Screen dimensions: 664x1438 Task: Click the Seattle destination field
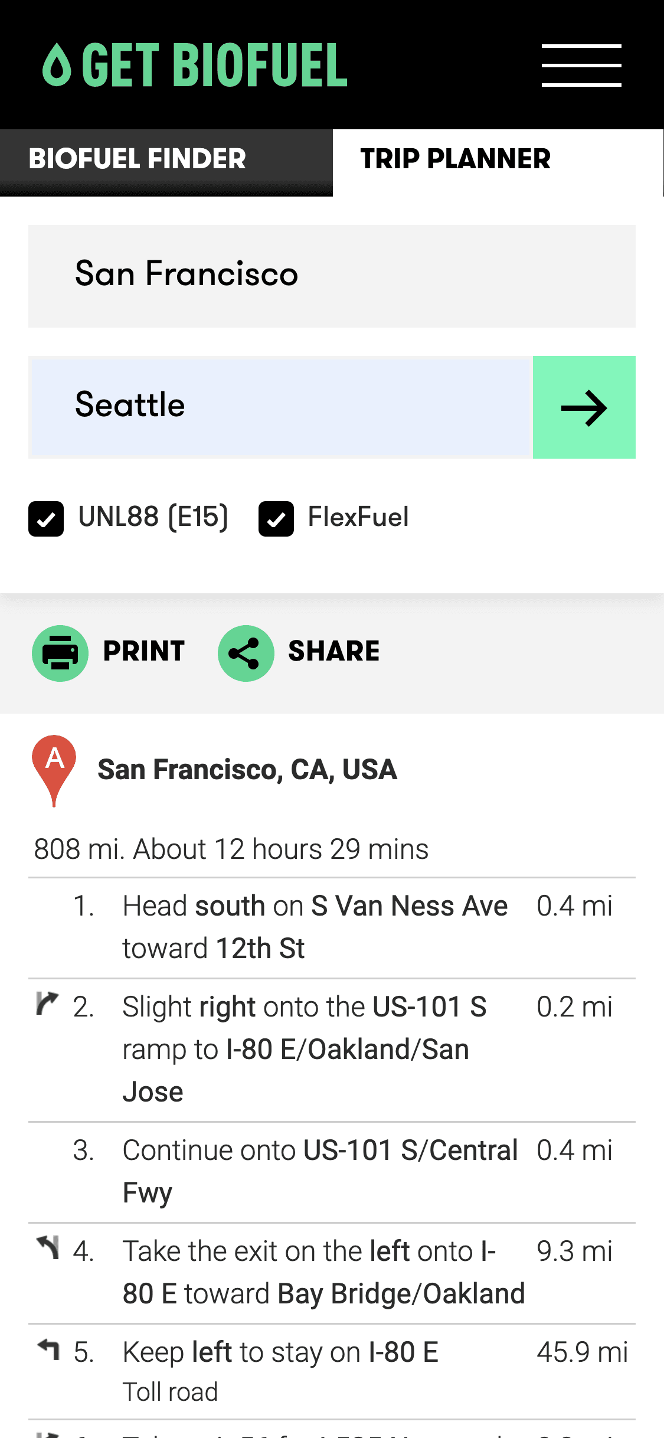(x=281, y=407)
